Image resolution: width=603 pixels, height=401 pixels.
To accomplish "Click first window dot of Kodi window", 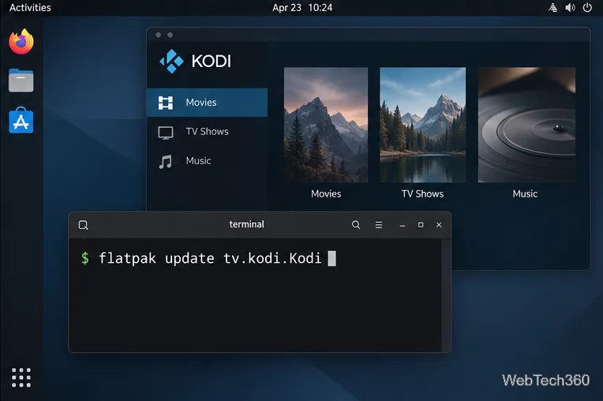I will point(159,35).
